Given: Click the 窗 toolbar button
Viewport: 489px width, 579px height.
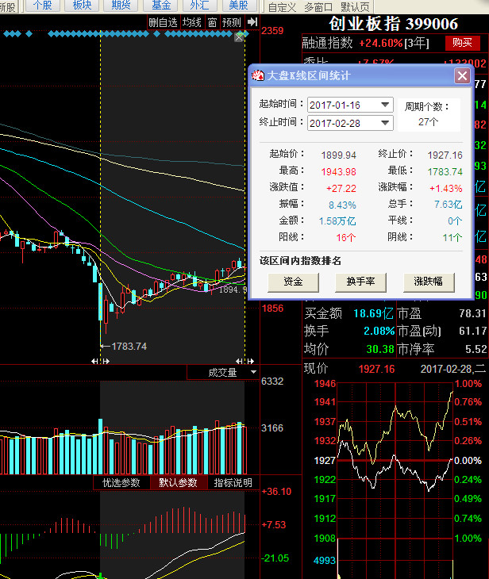Looking at the screenshot, I should click(212, 22).
